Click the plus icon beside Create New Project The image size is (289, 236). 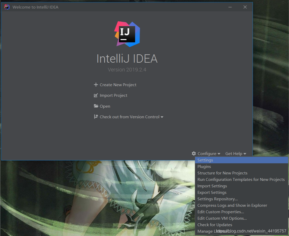click(96, 85)
